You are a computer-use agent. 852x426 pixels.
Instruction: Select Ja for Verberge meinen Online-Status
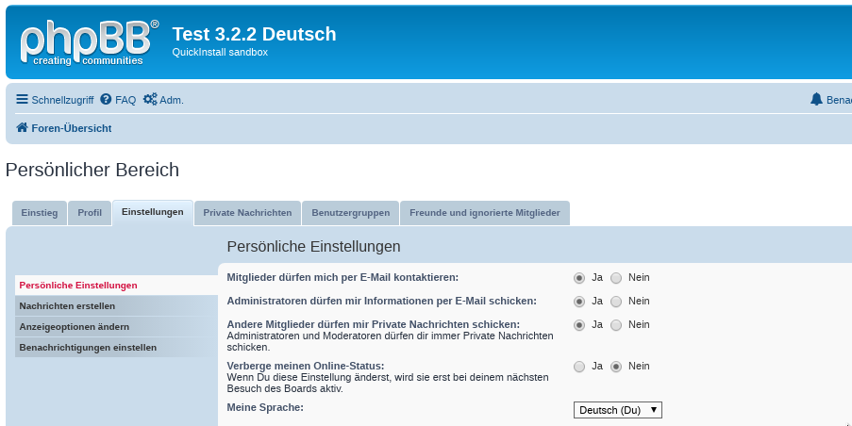579,367
